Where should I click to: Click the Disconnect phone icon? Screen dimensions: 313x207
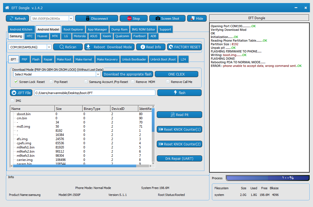tap(87, 19)
